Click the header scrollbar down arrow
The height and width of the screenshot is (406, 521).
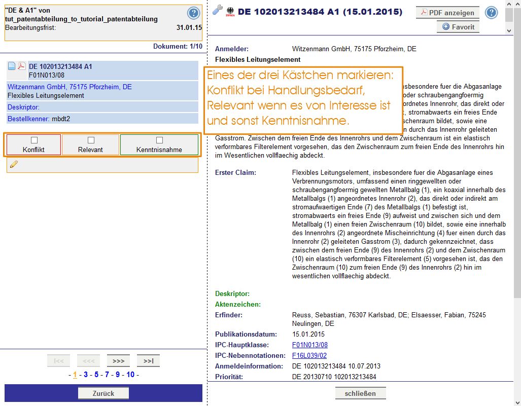point(509,30)
